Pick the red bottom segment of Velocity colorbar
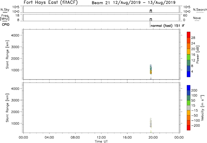Screen dimensions: 207x143 (x=189, y=128)
